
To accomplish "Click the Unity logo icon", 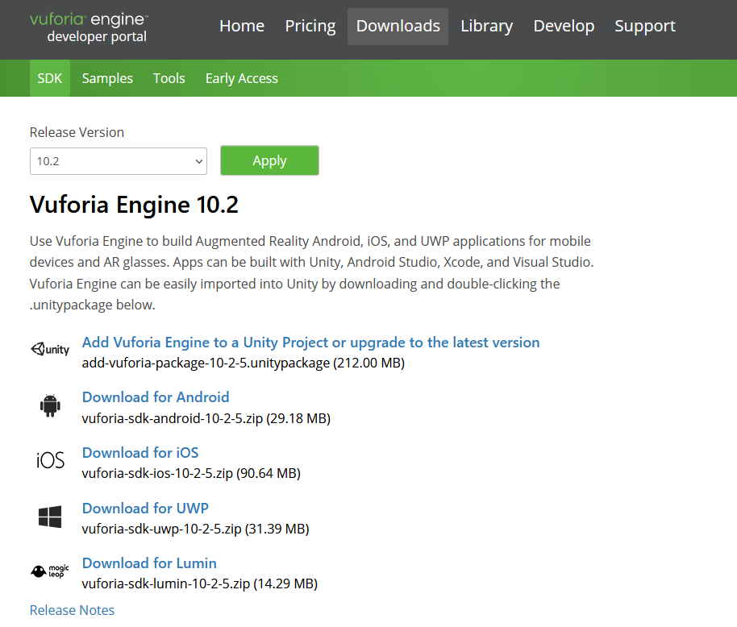I will point(50,348).
